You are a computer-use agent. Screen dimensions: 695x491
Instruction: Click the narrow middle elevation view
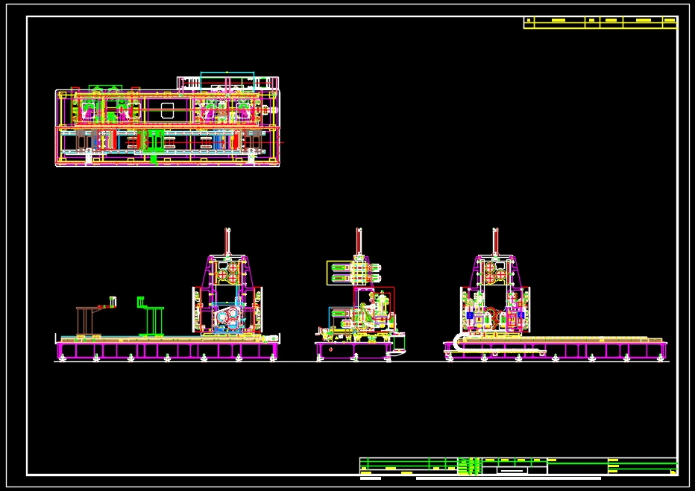360,295
